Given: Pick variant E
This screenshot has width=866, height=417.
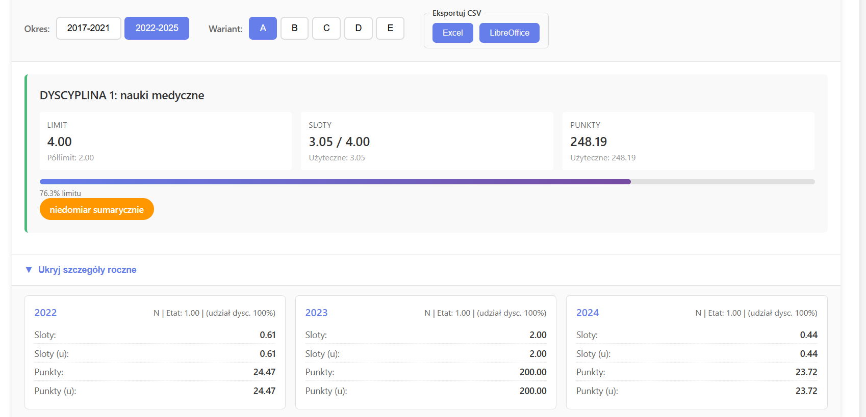Looking at the screenshot, I should coord(390,28).
